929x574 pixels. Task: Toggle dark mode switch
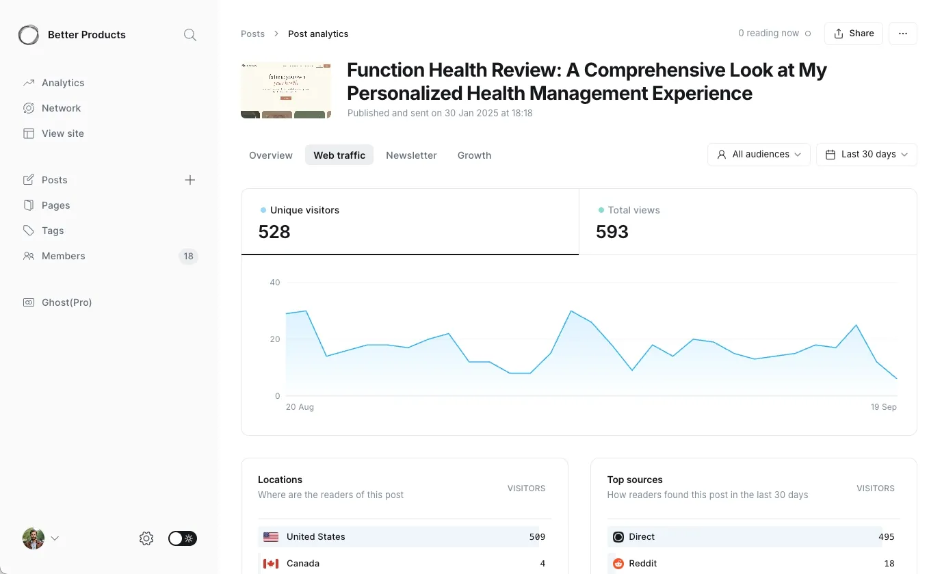pos(183,538)
